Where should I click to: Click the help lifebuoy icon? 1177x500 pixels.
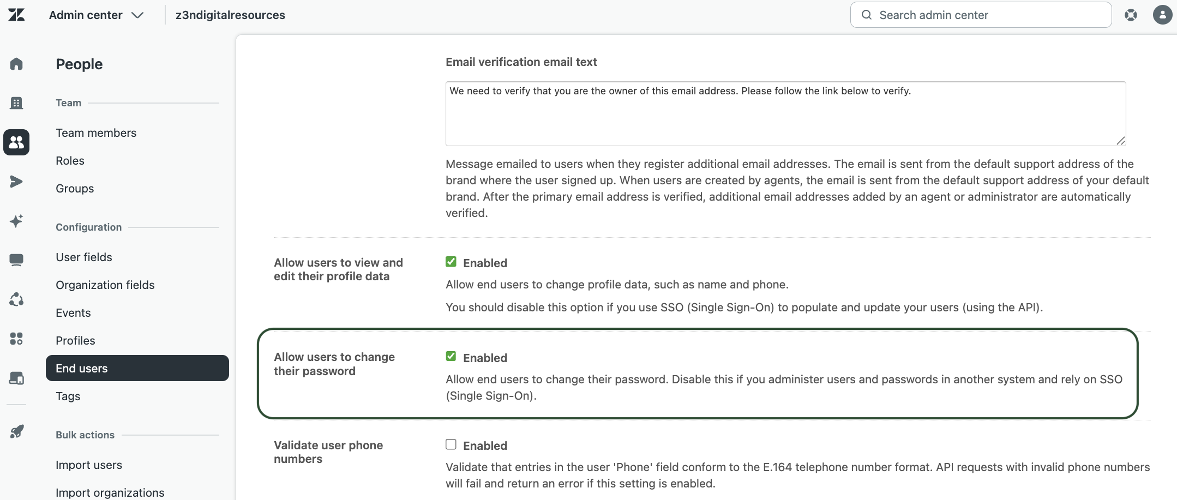pos(1131,15)
